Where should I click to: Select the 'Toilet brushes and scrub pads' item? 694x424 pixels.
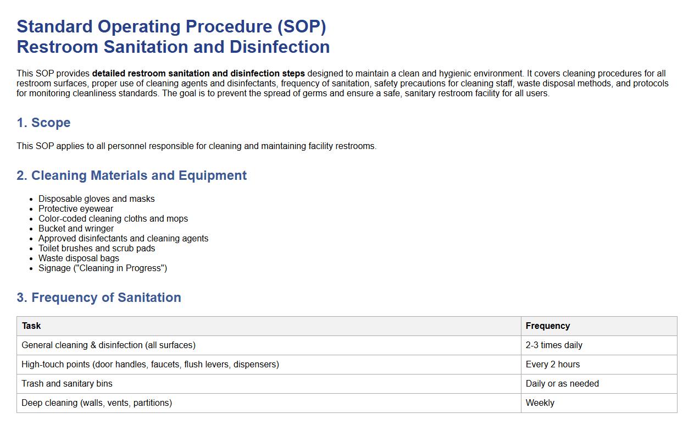tap(97, 248)
